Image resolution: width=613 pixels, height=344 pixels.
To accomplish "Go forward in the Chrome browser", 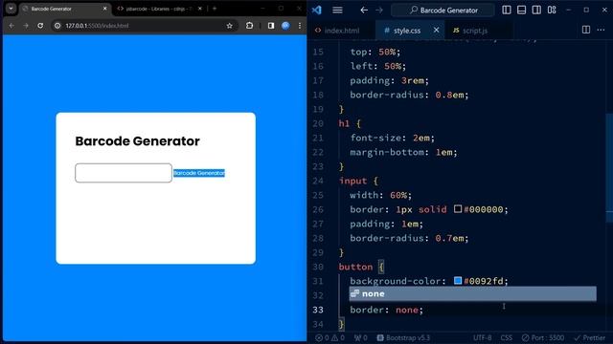I will pos(26,26).
